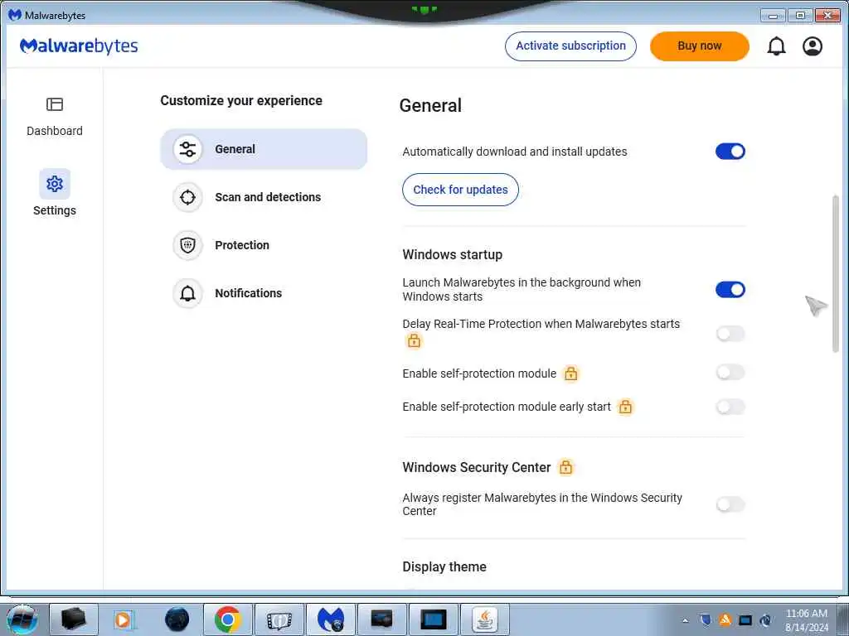
Task: Click the Notifications bell icon in settings list
Action: [x=188, y=293]
